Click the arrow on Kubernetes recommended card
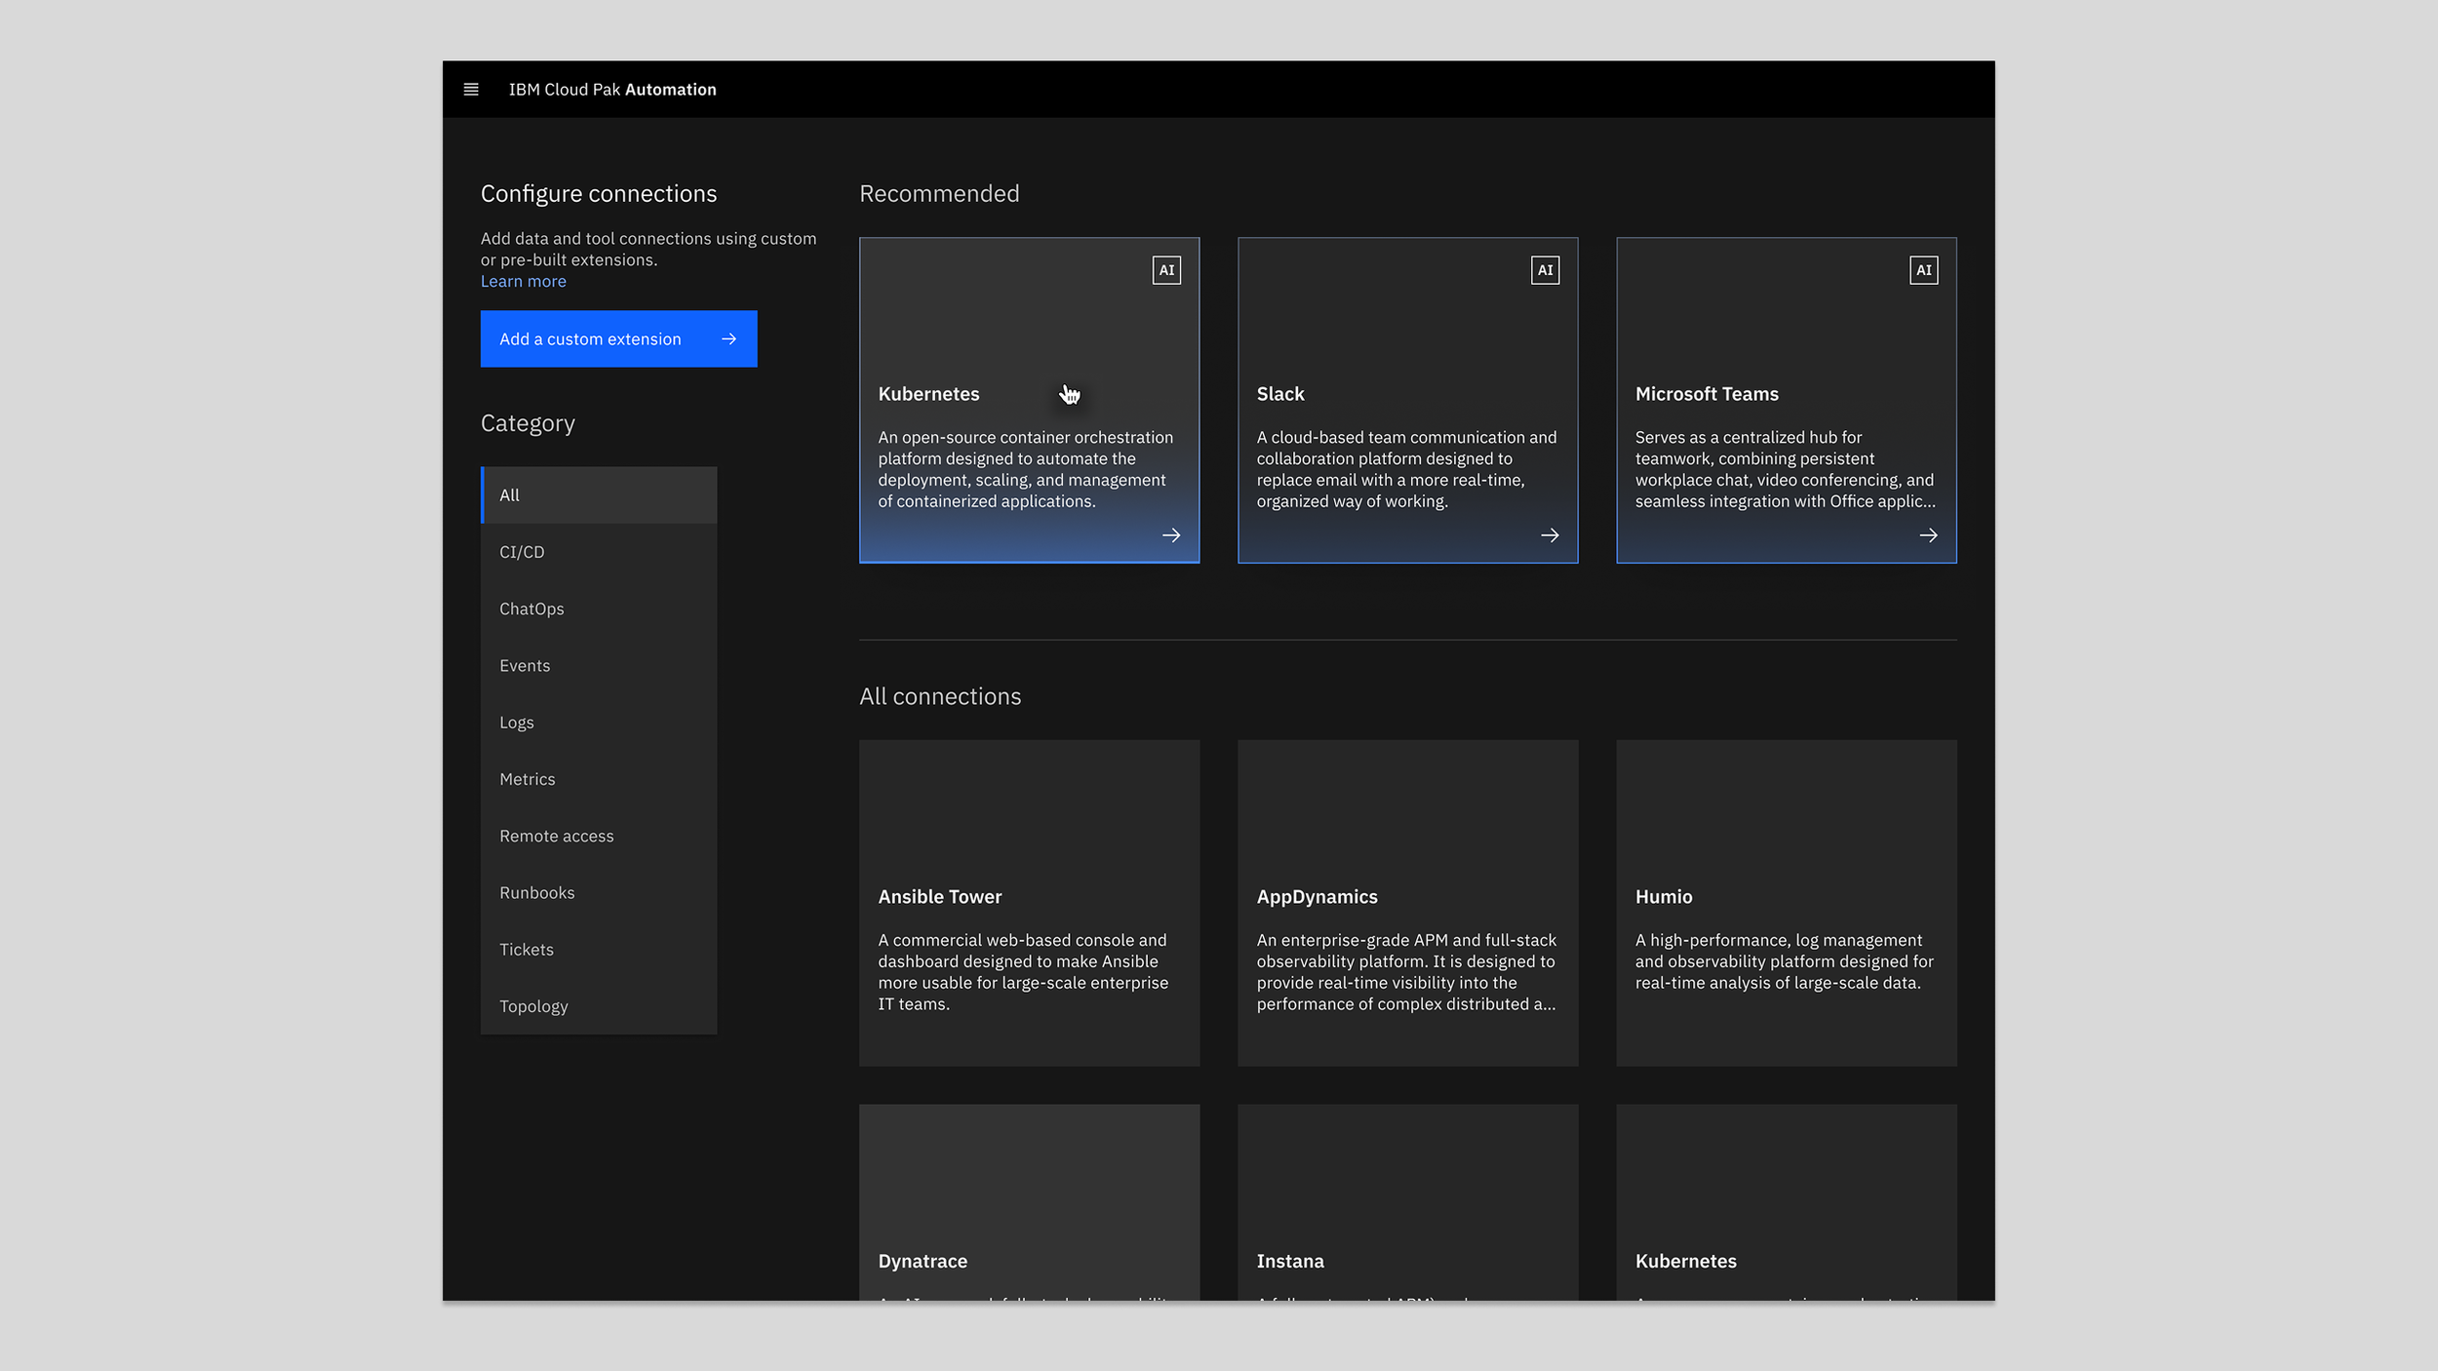The image size is (2438, 1371). pyautogui.click(x=1171, y=535)
